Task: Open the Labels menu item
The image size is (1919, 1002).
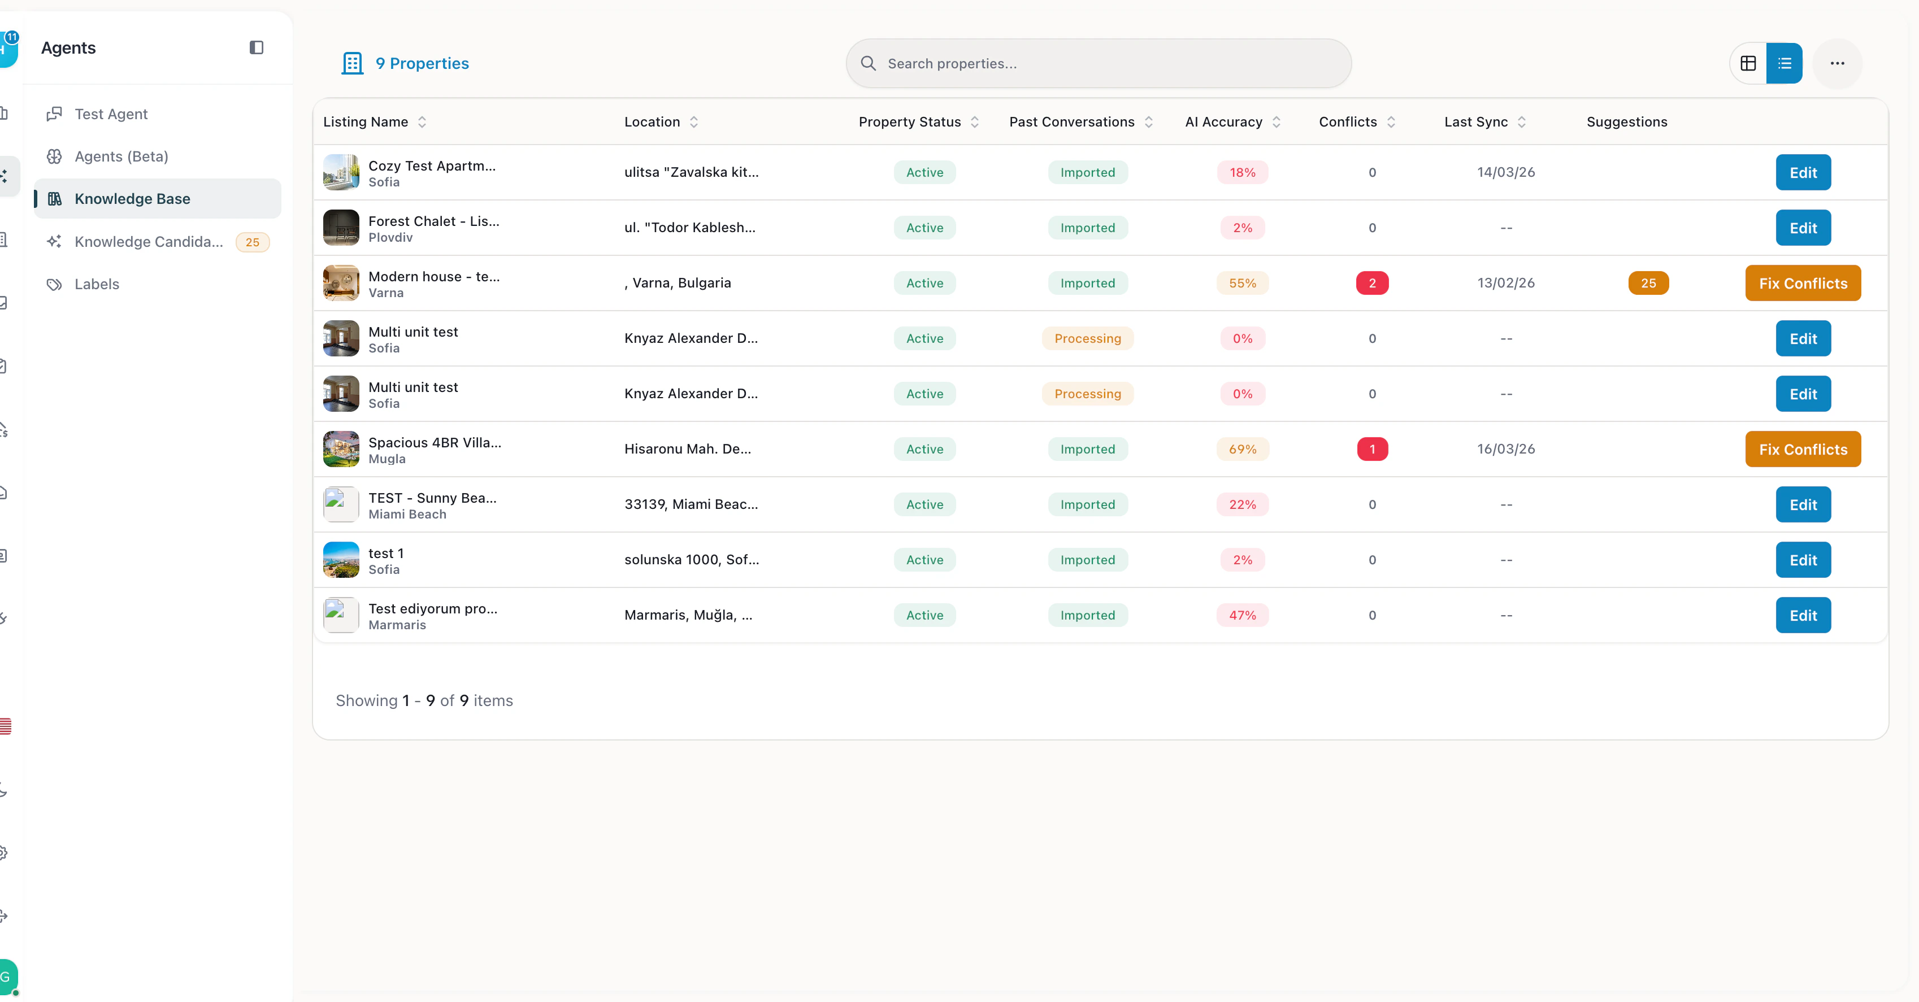Action: [x=97, y=284]
